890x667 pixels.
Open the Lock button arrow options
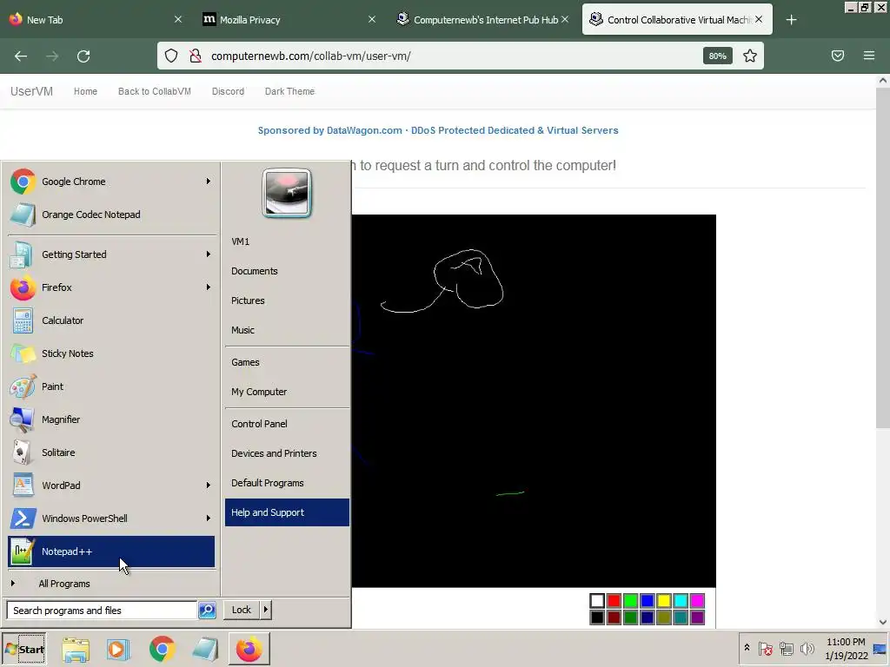point(266,610)
